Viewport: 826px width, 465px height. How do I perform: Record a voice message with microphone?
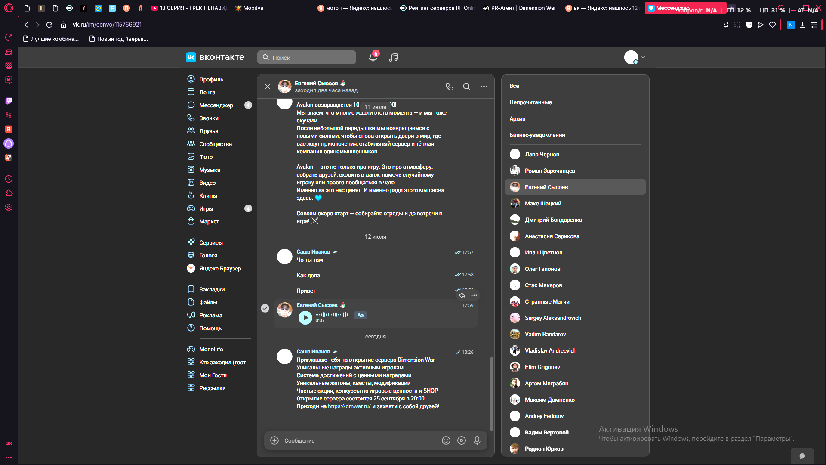(x=477, y=440)
